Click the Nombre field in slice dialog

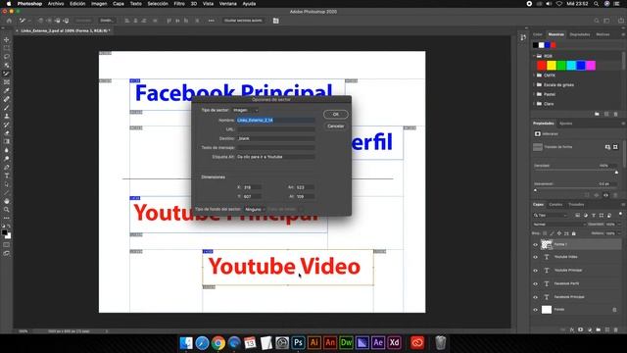(275, 120)
